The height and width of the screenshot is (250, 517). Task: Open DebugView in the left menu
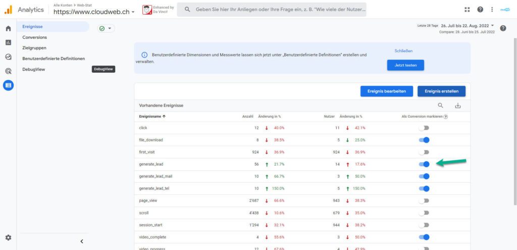pos(34,69)
